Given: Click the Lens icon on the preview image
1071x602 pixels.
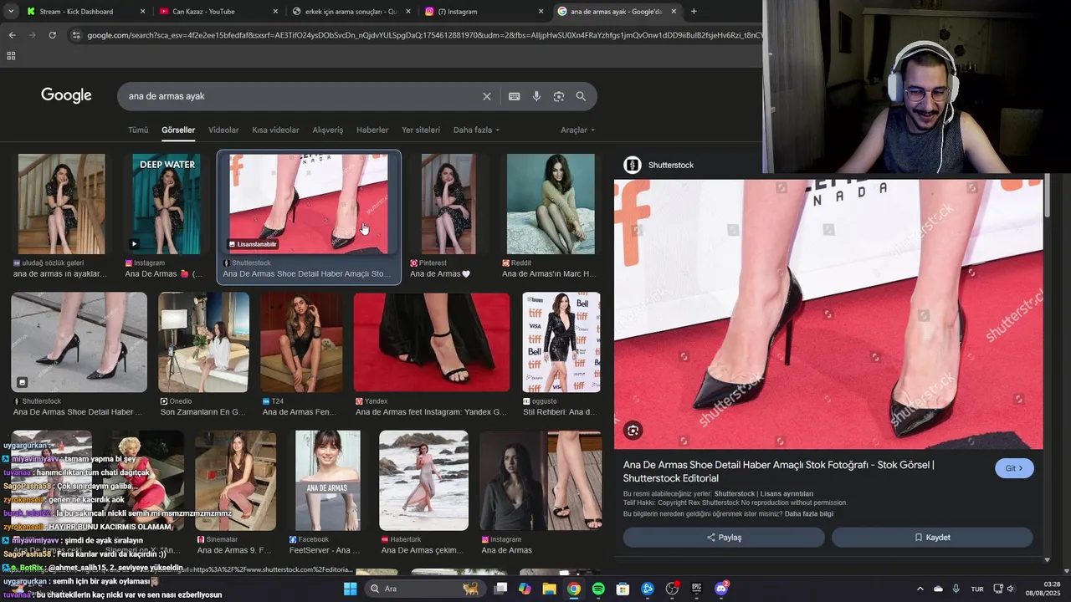Looking at the screenshot, I should point(633,431).
